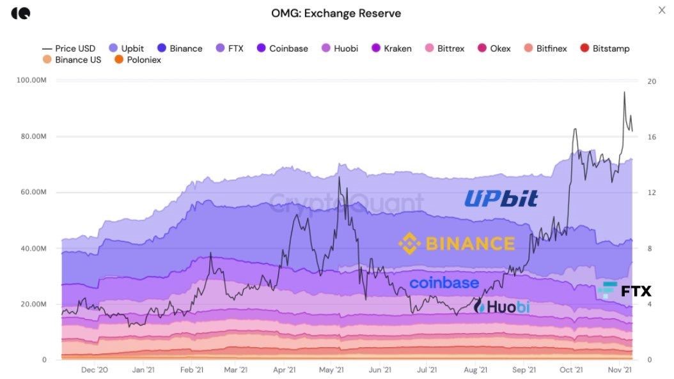Viewport: 674px width, 379px height.
Task: Click the Upbit logo on chart
Action: click(501, 199)
